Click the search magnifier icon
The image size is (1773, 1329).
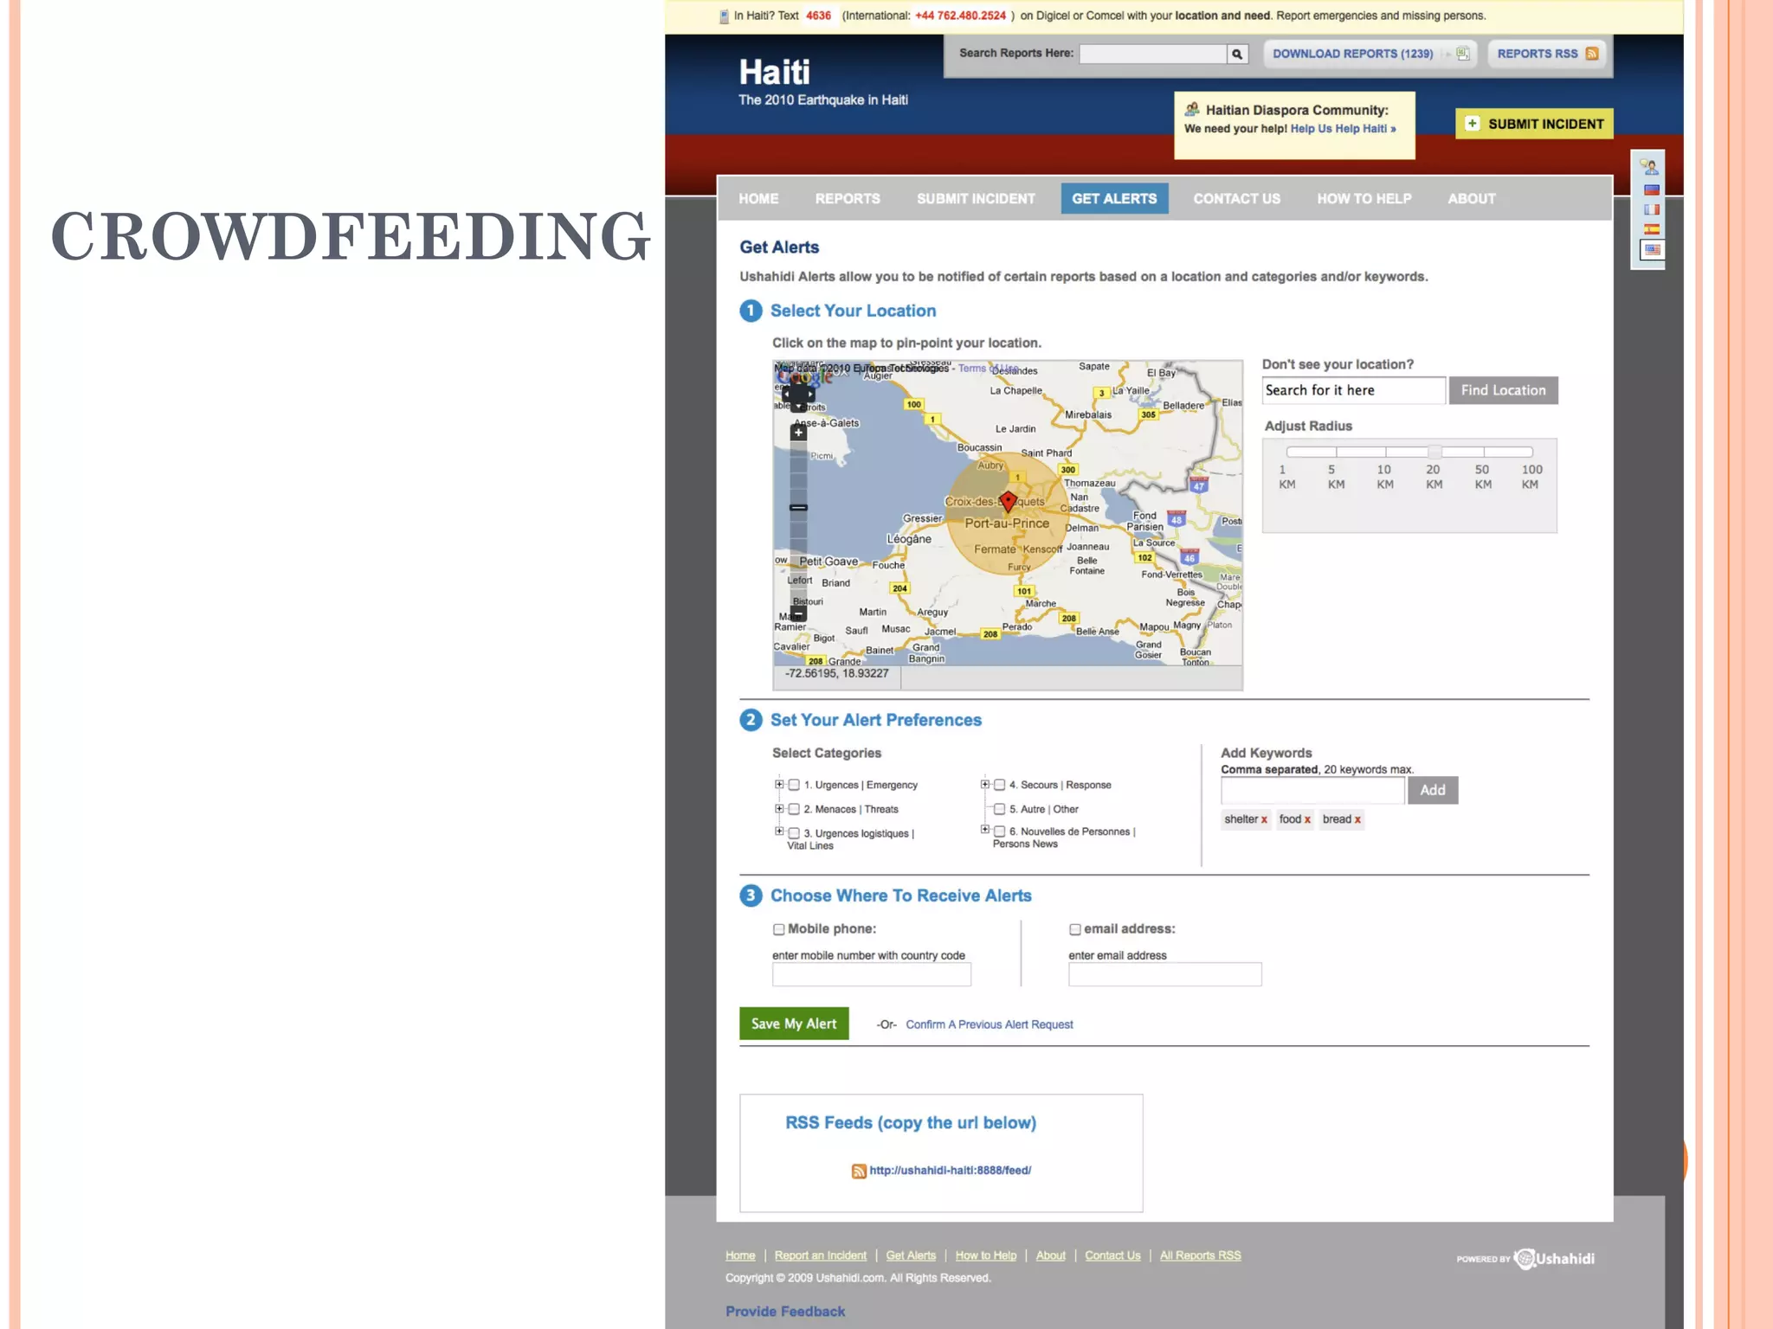tap(1237, 55)
